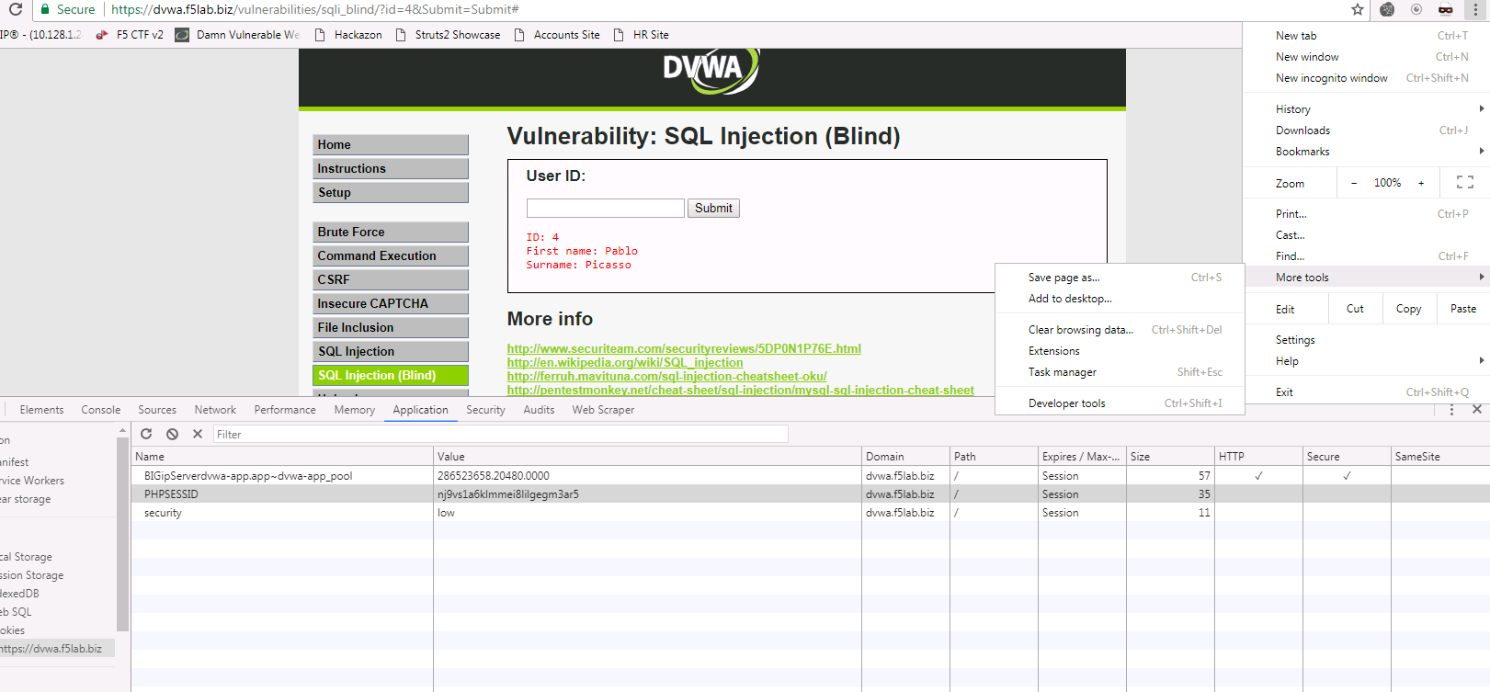Screen dimensions: 1490x692
Task: Click the DevTools sidebar scrollbar
Action: (x=123, y=533)
